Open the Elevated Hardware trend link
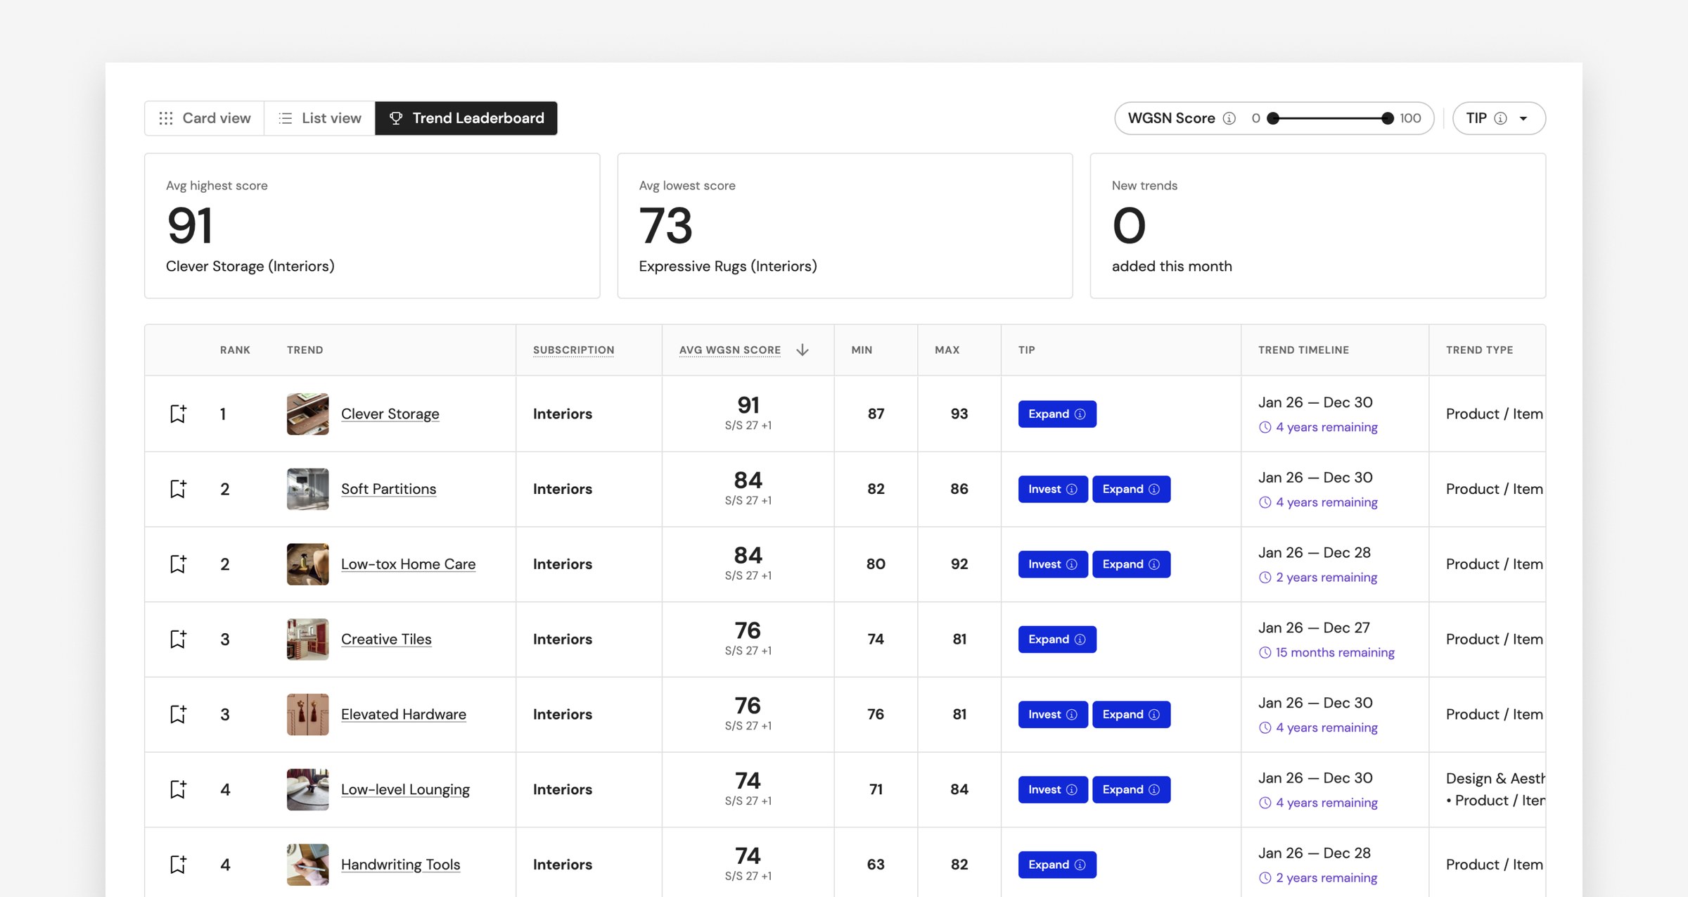 tap(403, 714)
